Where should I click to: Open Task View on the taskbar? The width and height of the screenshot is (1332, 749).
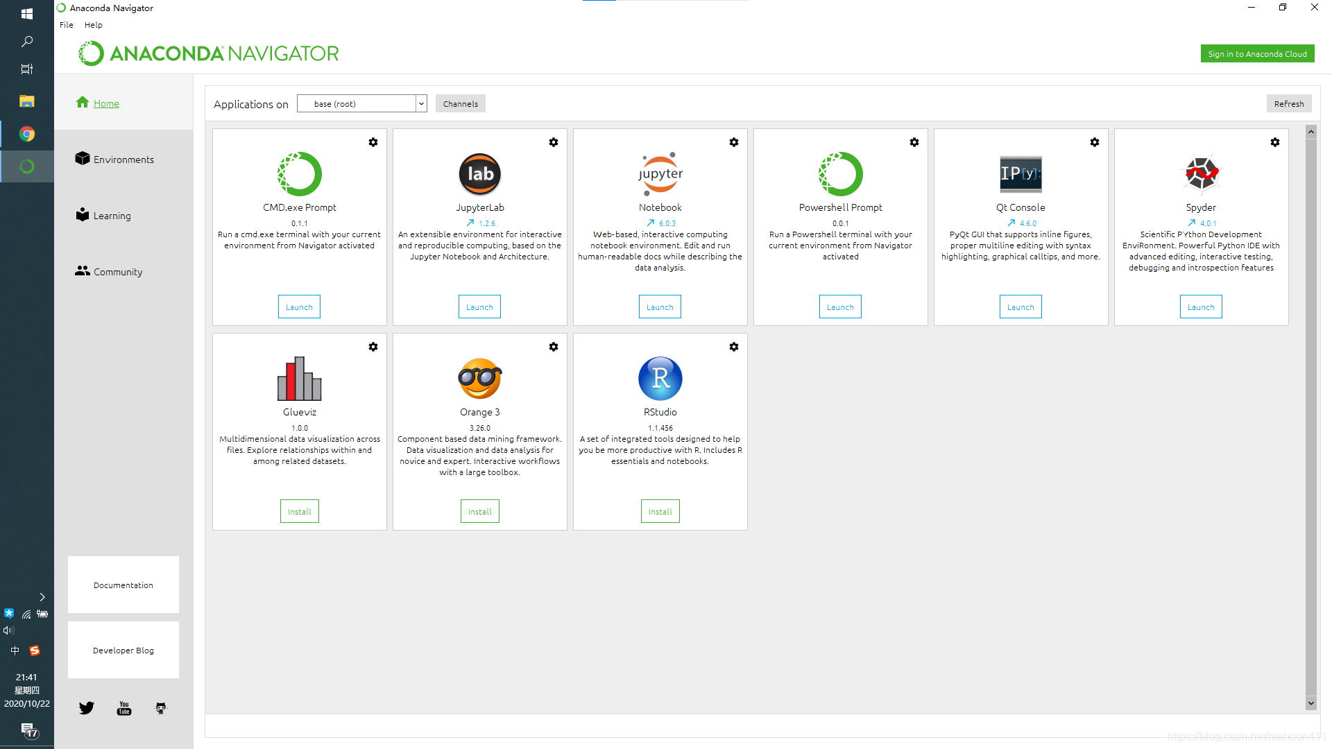tap(27, 69)
